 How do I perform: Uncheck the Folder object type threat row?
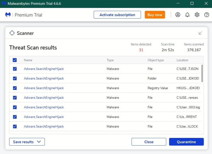tap(15, 78)
